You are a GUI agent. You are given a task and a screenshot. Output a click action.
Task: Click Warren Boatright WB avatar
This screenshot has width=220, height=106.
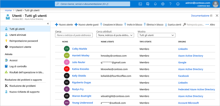[x=67, y=96]
